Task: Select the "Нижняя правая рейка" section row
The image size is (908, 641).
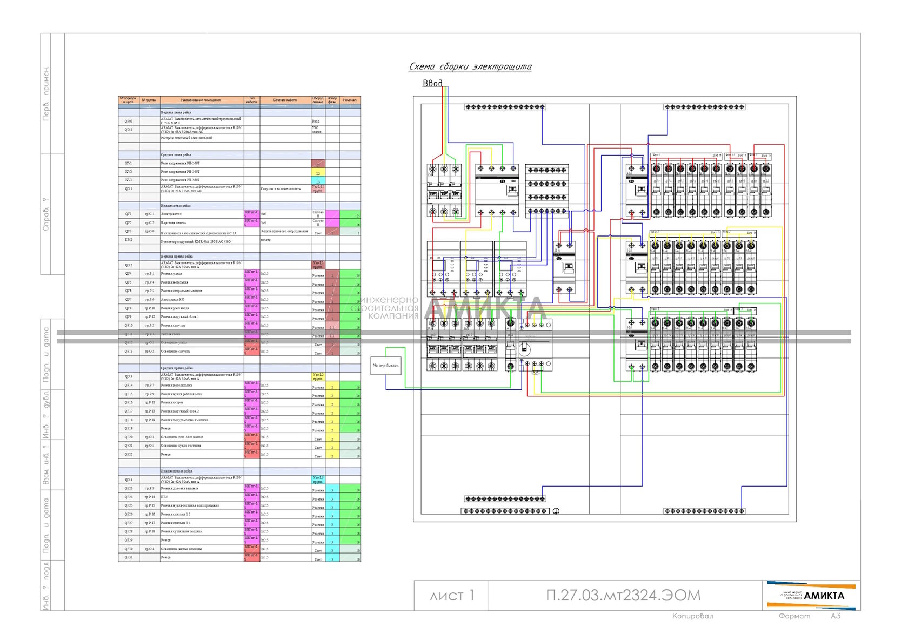Action: tap(239, 471)
